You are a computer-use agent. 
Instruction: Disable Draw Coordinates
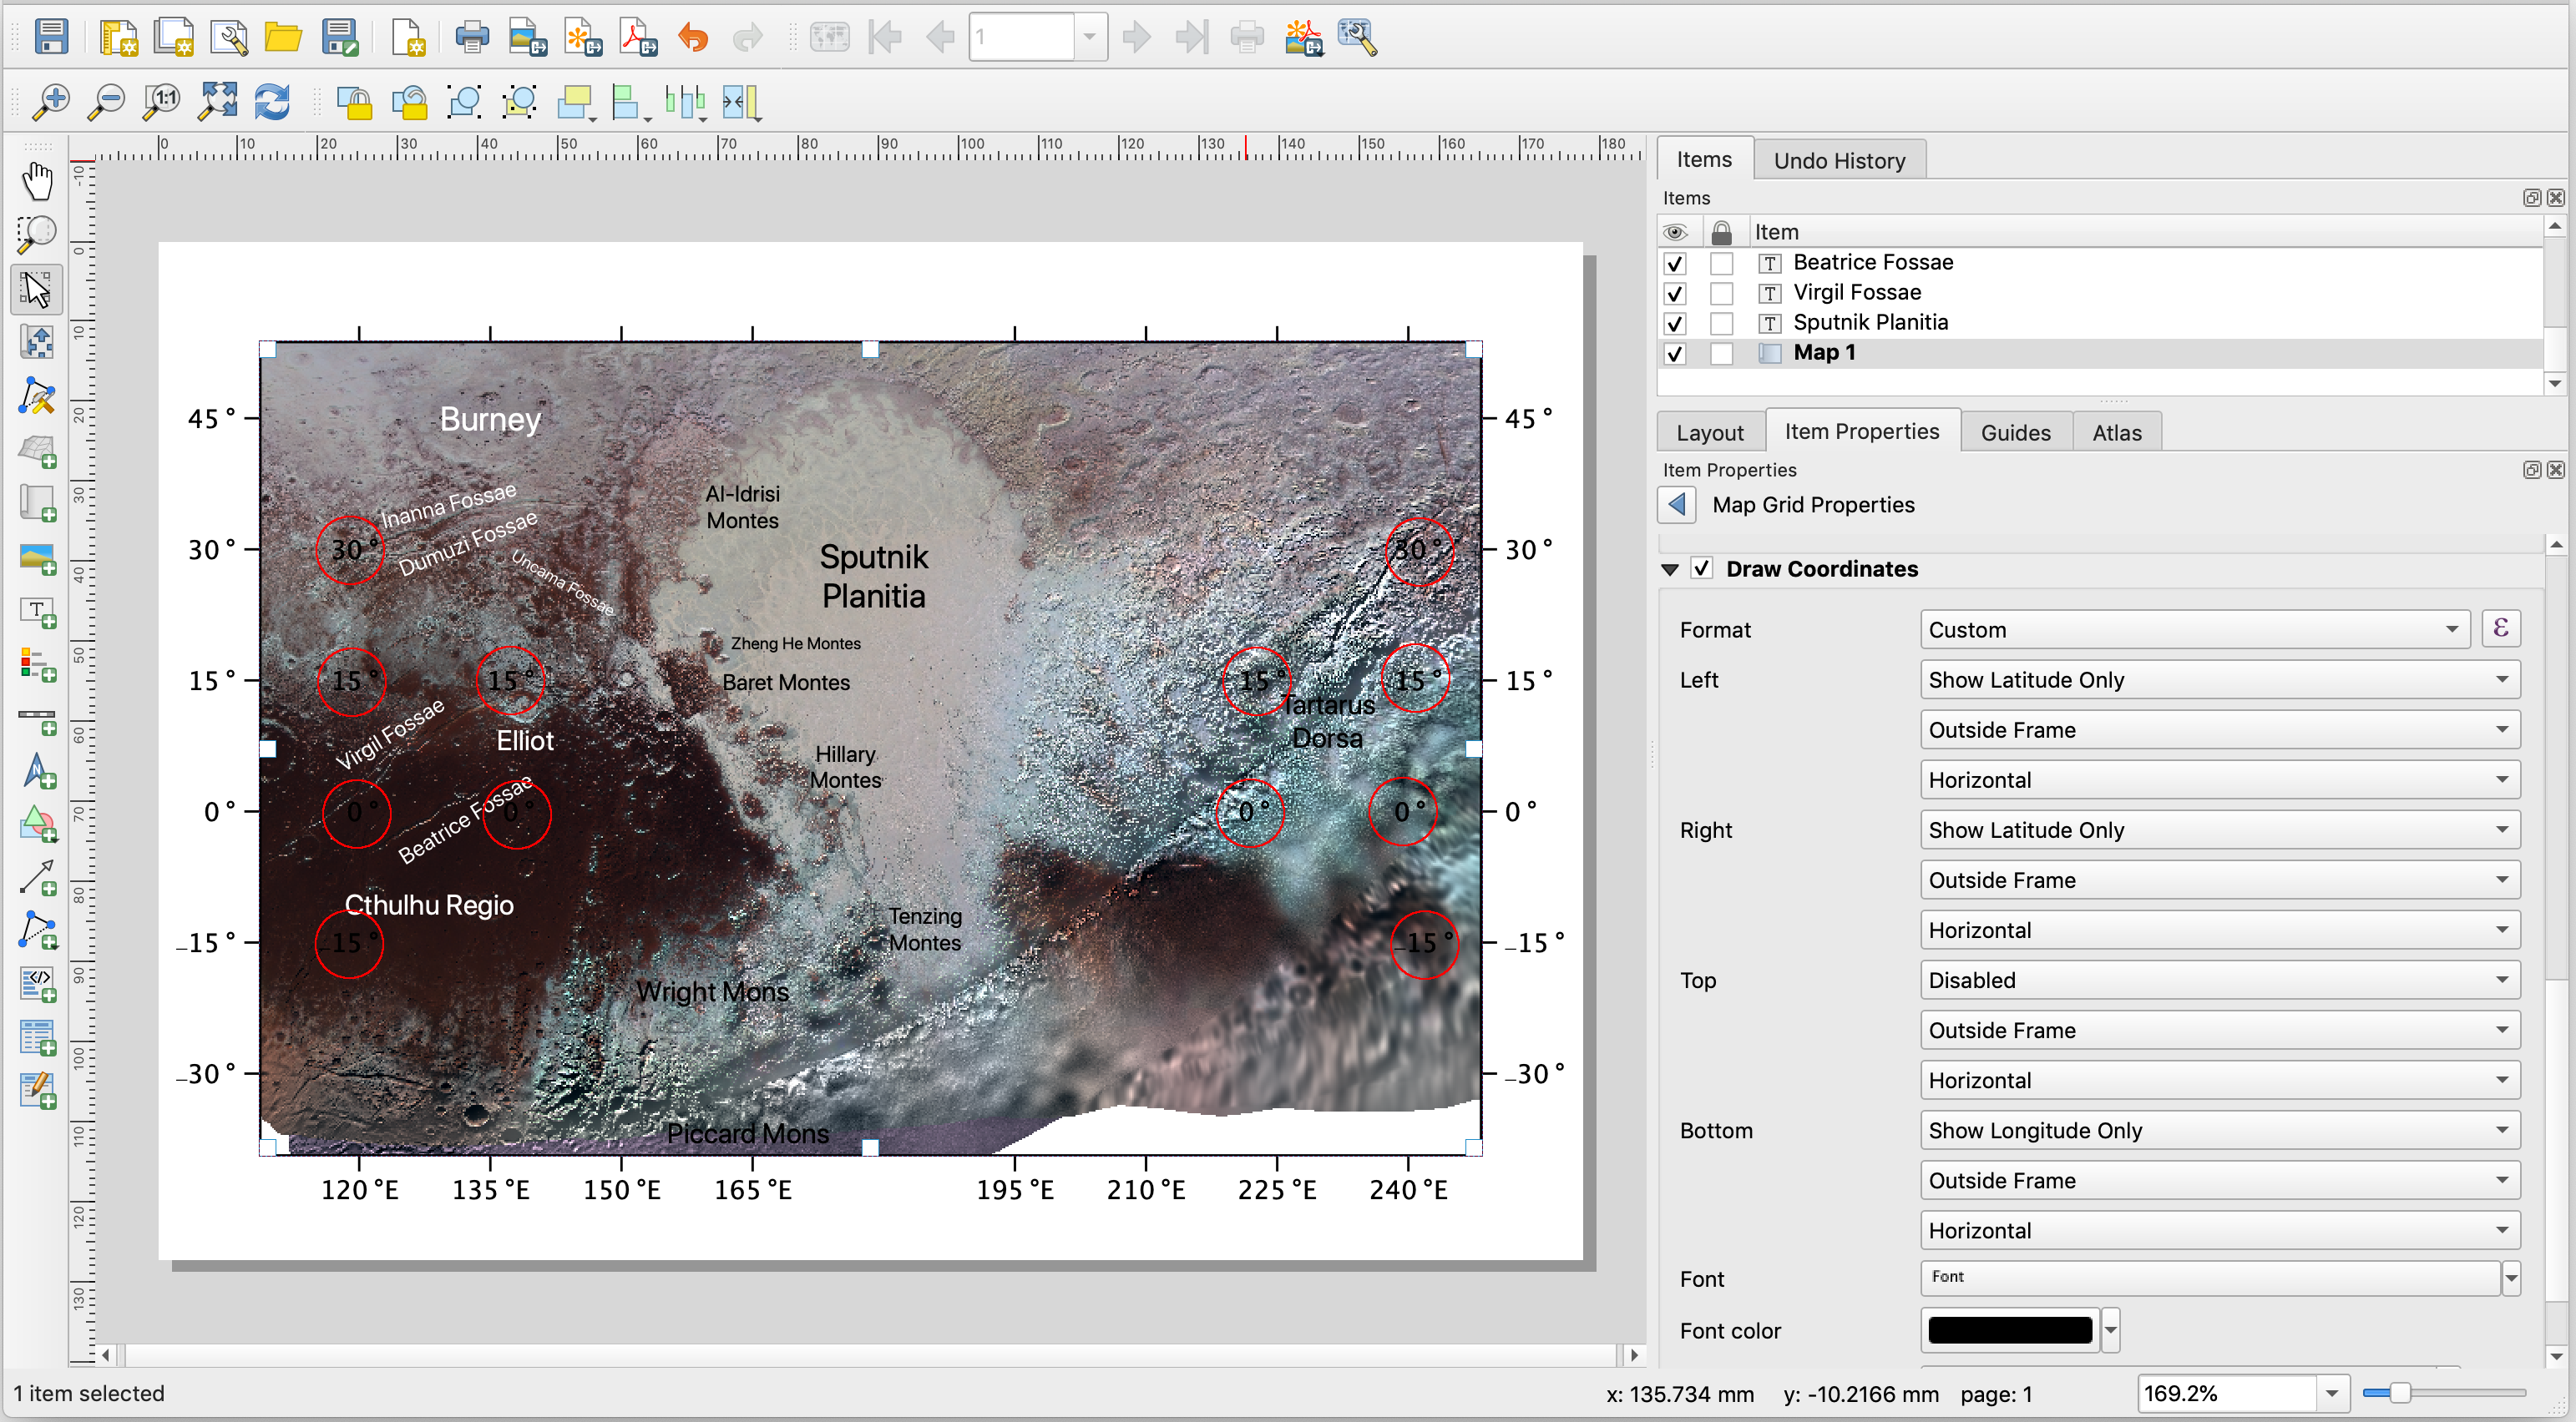(1702, 567)
